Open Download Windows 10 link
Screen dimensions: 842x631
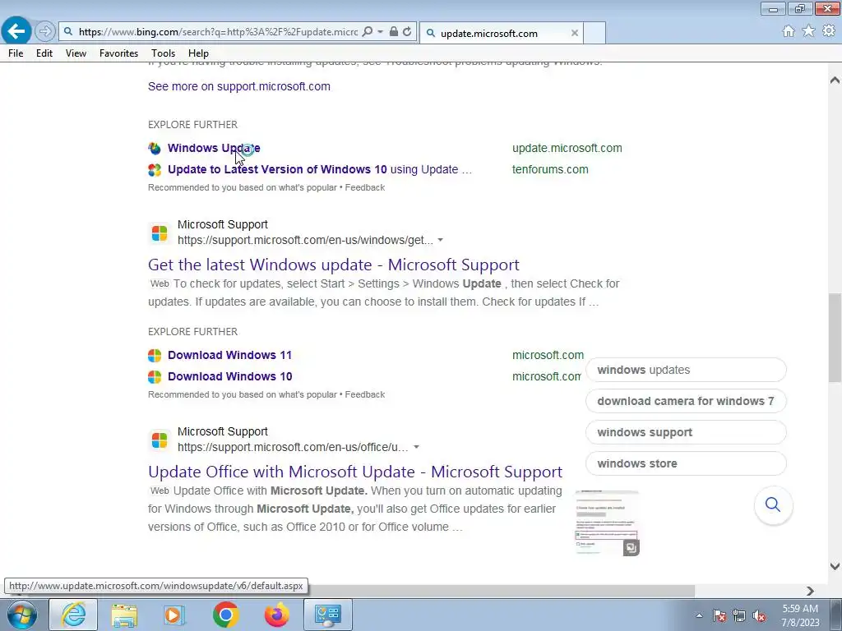pos(230,376)
